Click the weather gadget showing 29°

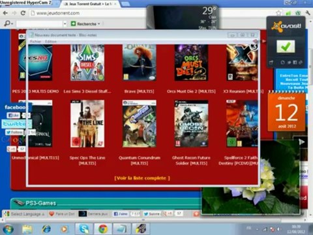click(x=182, y=18)
